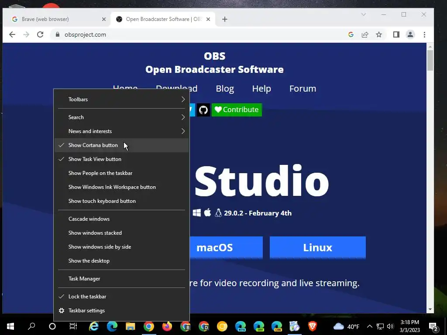Toggle Lock the taskbar
Viewport: 447px width, 335px height.
[x=121, y=297]
